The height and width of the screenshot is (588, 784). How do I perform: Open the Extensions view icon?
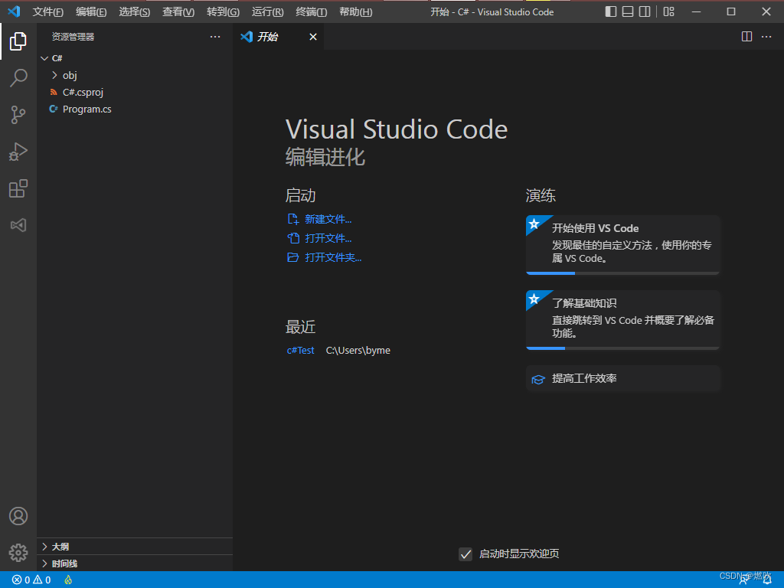(18, 188)
